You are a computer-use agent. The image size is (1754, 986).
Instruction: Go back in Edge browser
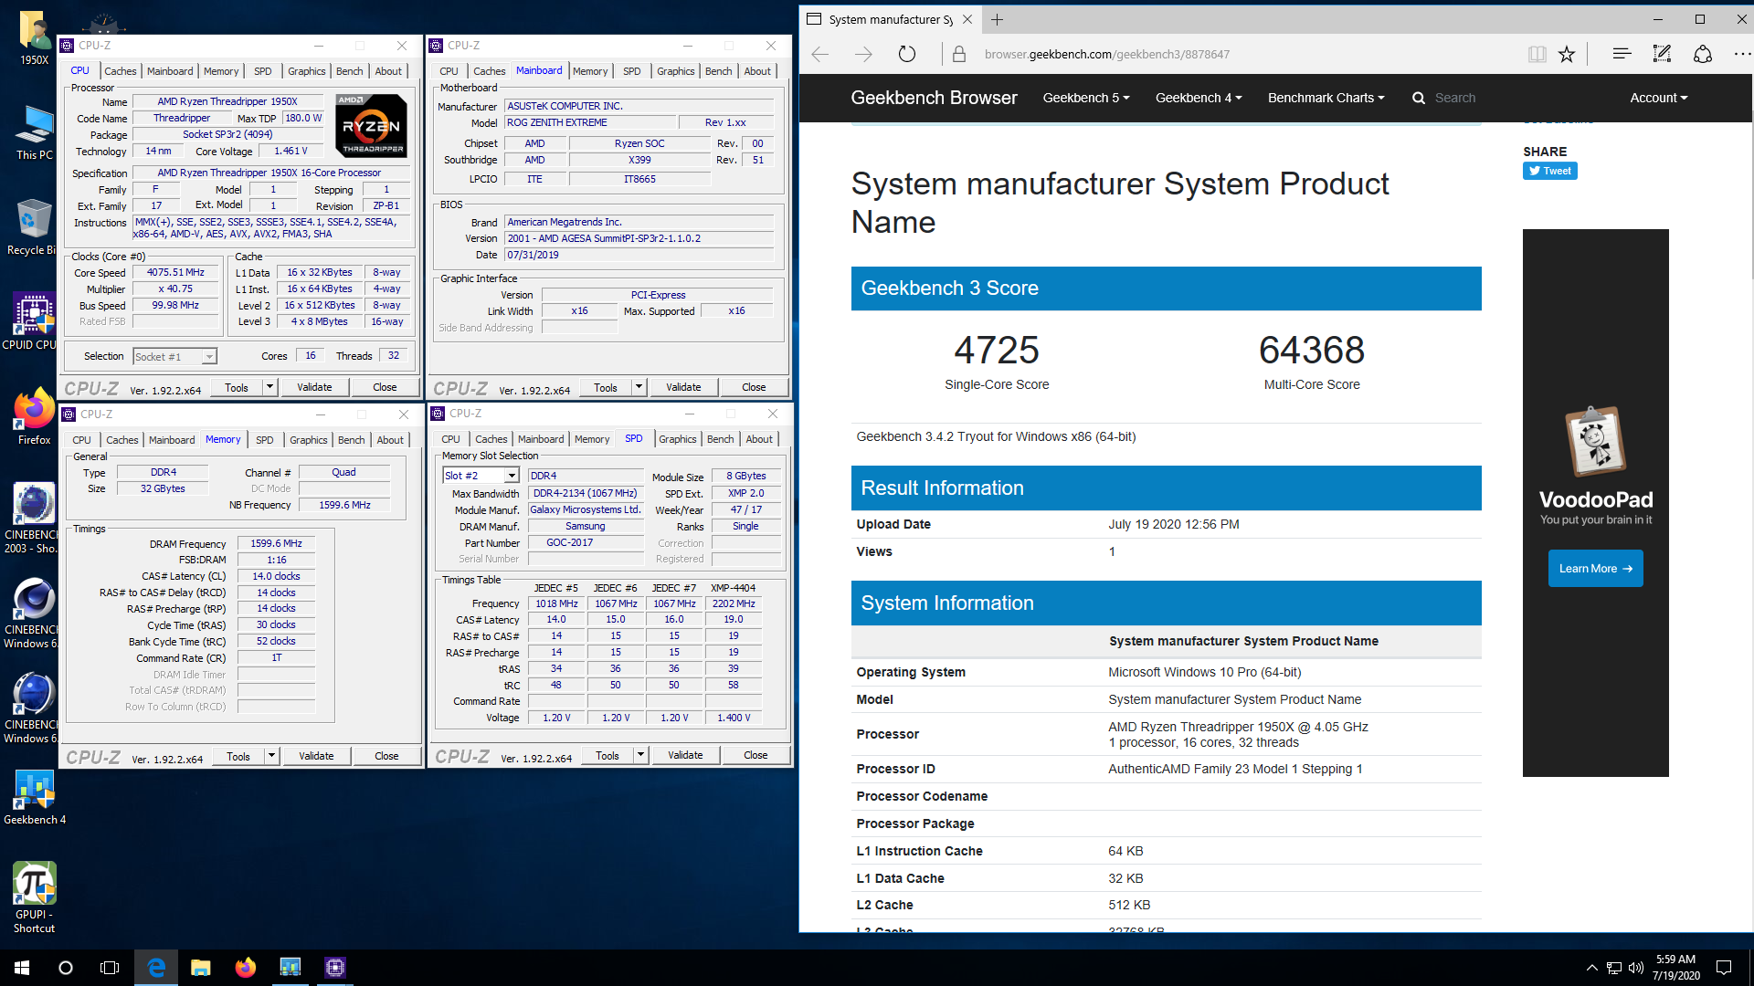(820, 54)
